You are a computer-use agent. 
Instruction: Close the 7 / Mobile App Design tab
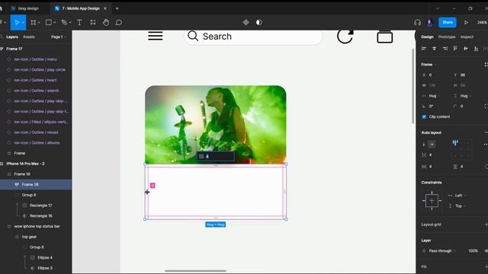coord(105,8)
